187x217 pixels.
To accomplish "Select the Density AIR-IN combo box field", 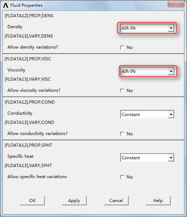I will [x=144, y=28].
